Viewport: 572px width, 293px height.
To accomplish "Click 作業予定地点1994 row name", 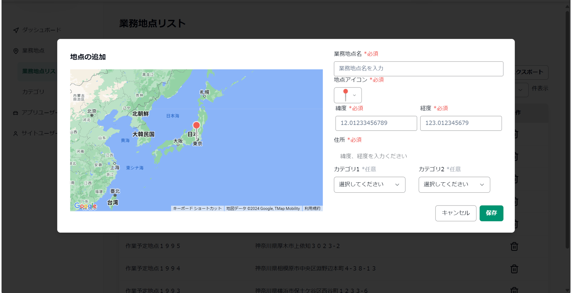I will click(153, 268).
